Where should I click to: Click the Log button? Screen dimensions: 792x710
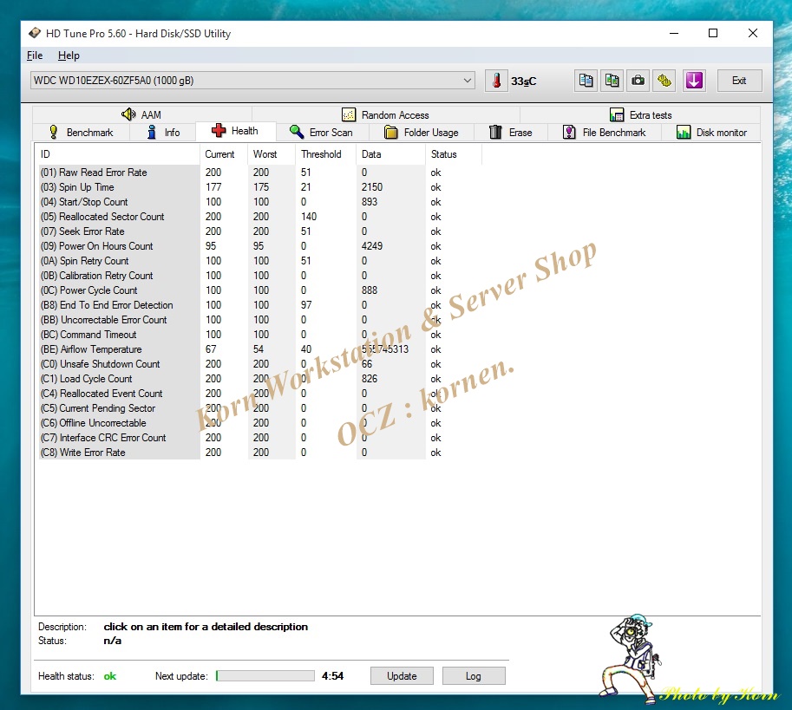tap(474, 675)
